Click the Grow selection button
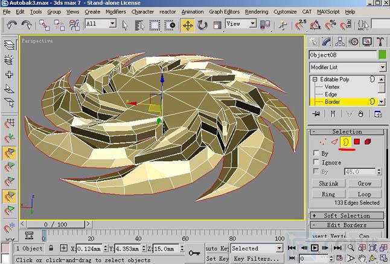Viewport: 390px width, 264px height. click(365, 183)
